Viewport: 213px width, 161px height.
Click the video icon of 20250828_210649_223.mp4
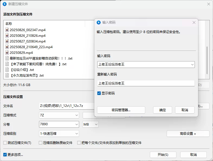coord(7,47)
